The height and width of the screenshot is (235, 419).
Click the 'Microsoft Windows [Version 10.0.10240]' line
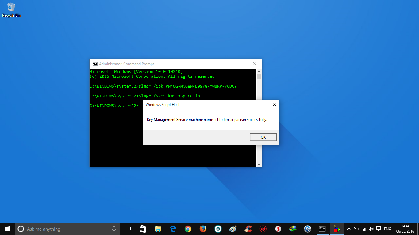pyautogui.click(x=136, y=72)
